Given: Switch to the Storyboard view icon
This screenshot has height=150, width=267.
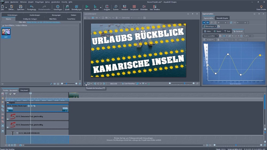Looking at the screenshot, I should pos(134,6).
